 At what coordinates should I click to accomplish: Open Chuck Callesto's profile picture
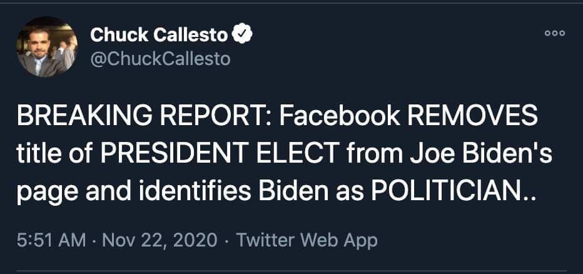[48, 47]
